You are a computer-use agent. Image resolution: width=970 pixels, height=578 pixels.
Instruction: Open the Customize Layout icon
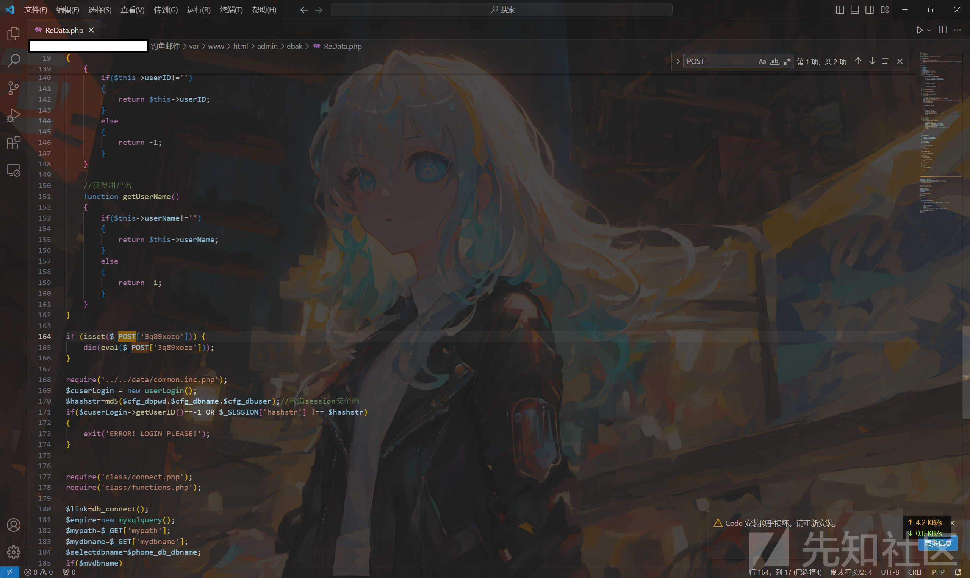(x=885, y=10)
